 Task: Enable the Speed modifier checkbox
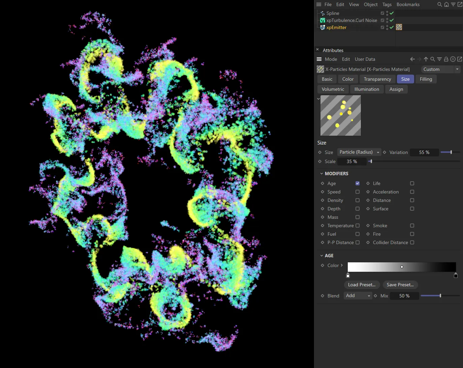(x=358, y=192)
